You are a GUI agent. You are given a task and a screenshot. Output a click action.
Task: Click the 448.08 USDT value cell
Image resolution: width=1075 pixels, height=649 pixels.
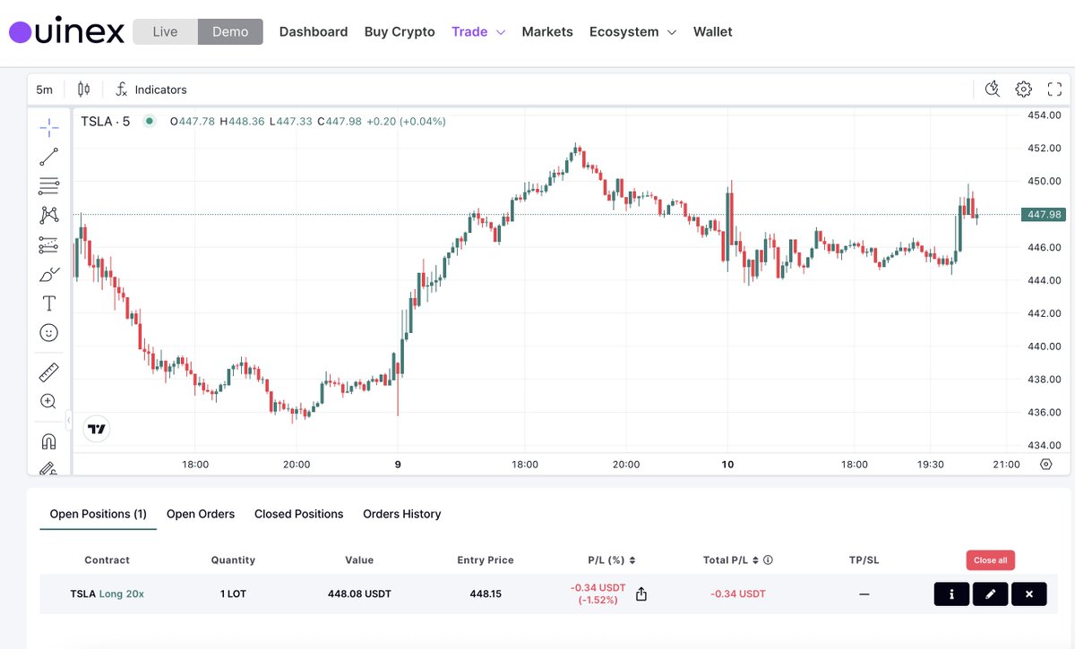point(359,593)
